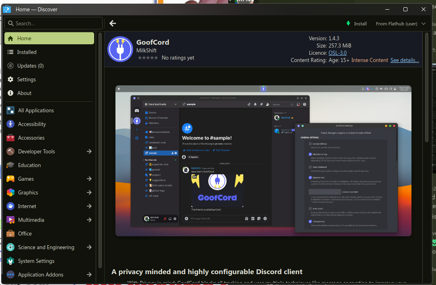Click the GoofCord plug app icon
This screenshot has height=285, width=436.
120,49
